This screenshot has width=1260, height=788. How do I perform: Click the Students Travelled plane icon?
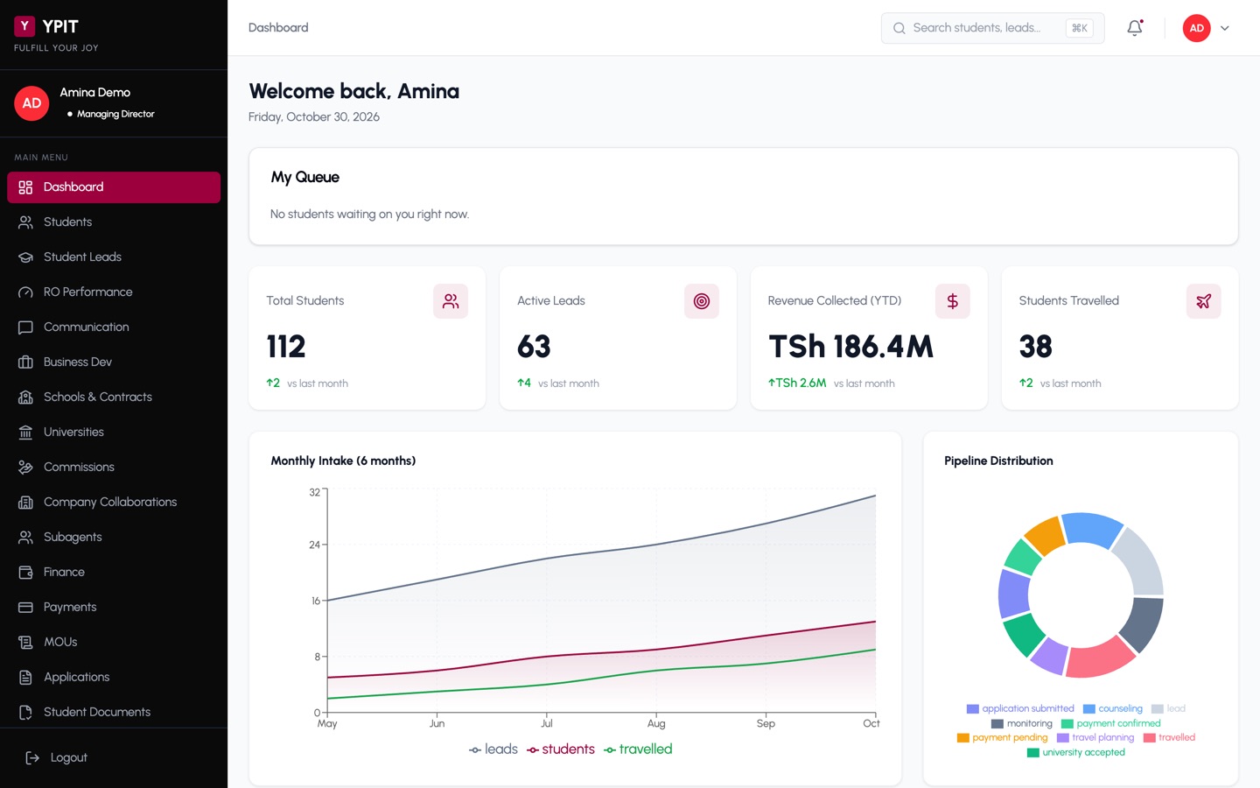pos(1204,301)
